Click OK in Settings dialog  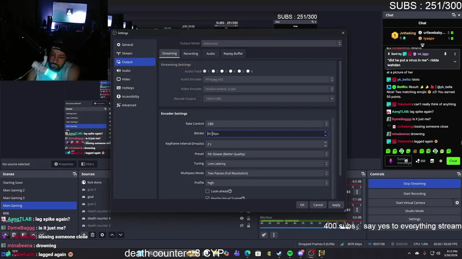pos(302,205)
